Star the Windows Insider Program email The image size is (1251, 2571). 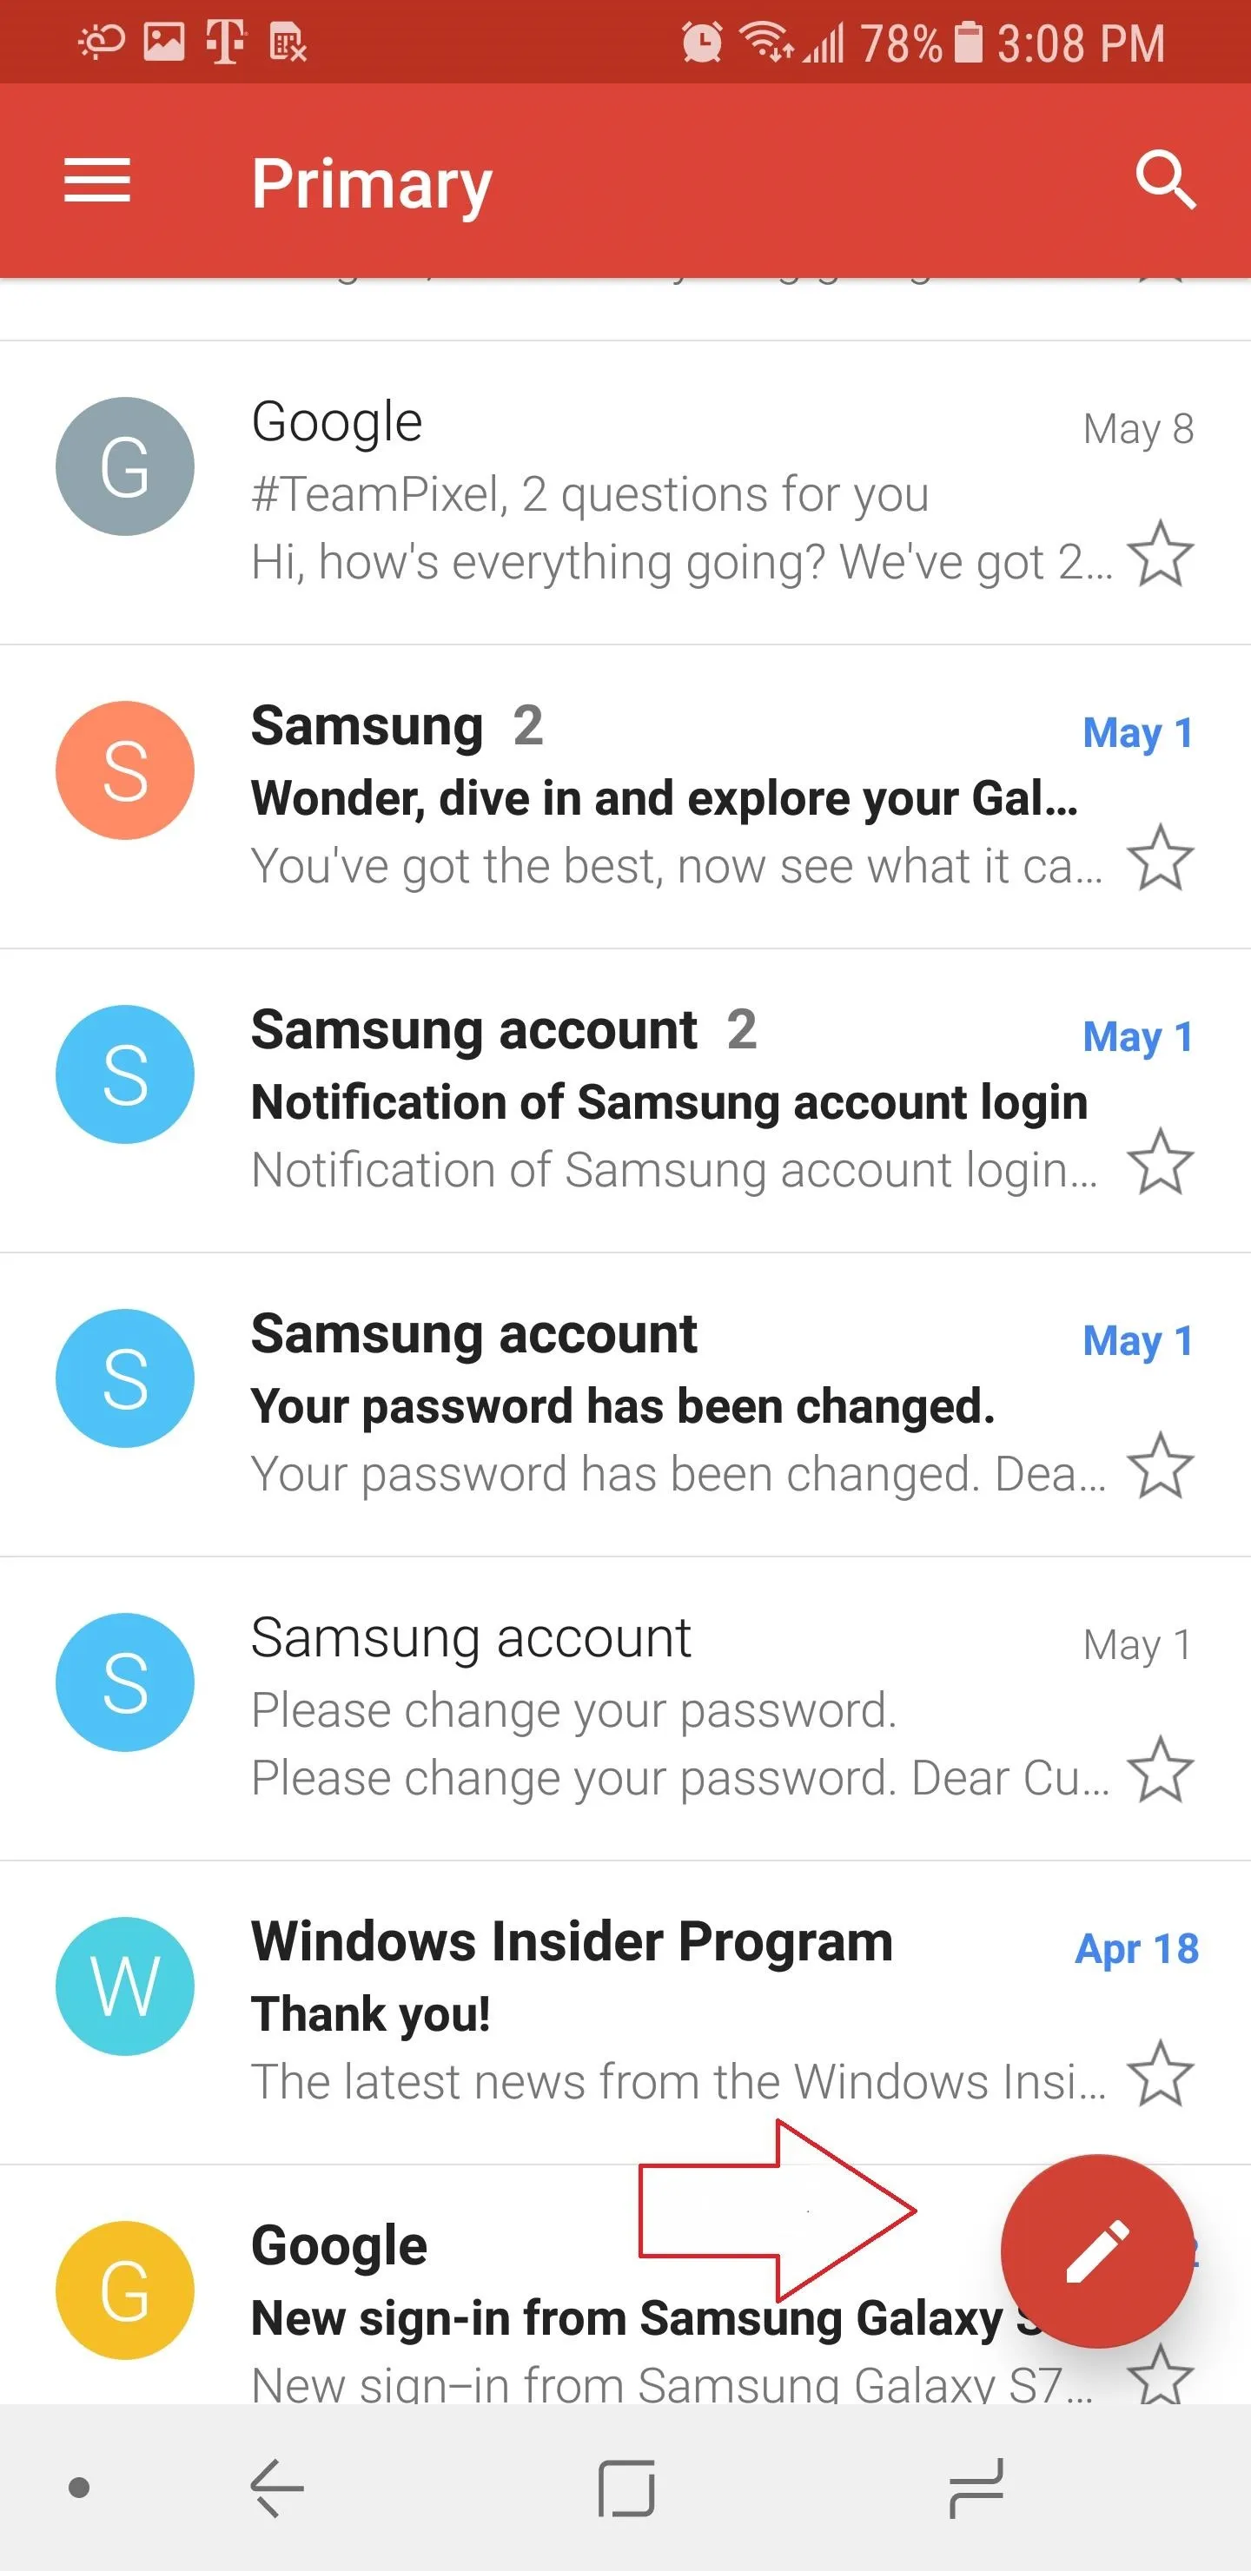pos(1160,2074)
